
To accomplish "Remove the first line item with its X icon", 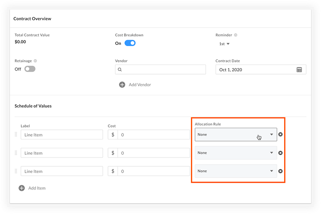I will (280, 134).
